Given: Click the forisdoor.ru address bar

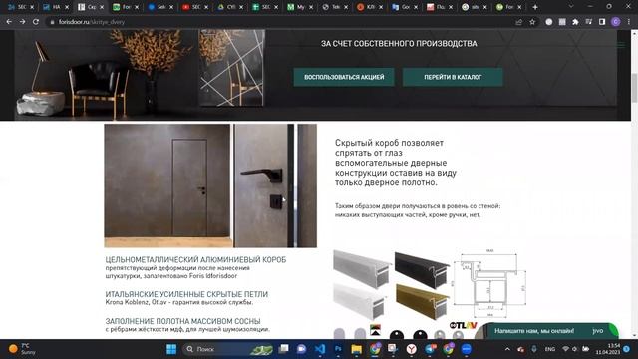Looking at the screenshot, I should coord(281,22).
